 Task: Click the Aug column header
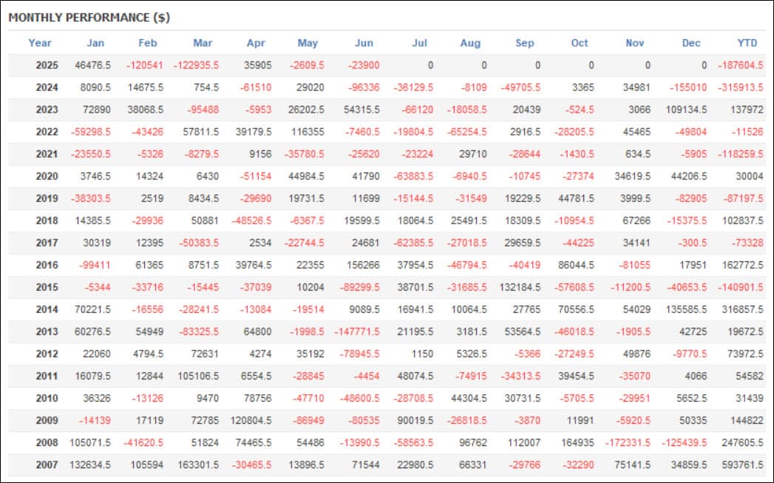tap(470, 43)
